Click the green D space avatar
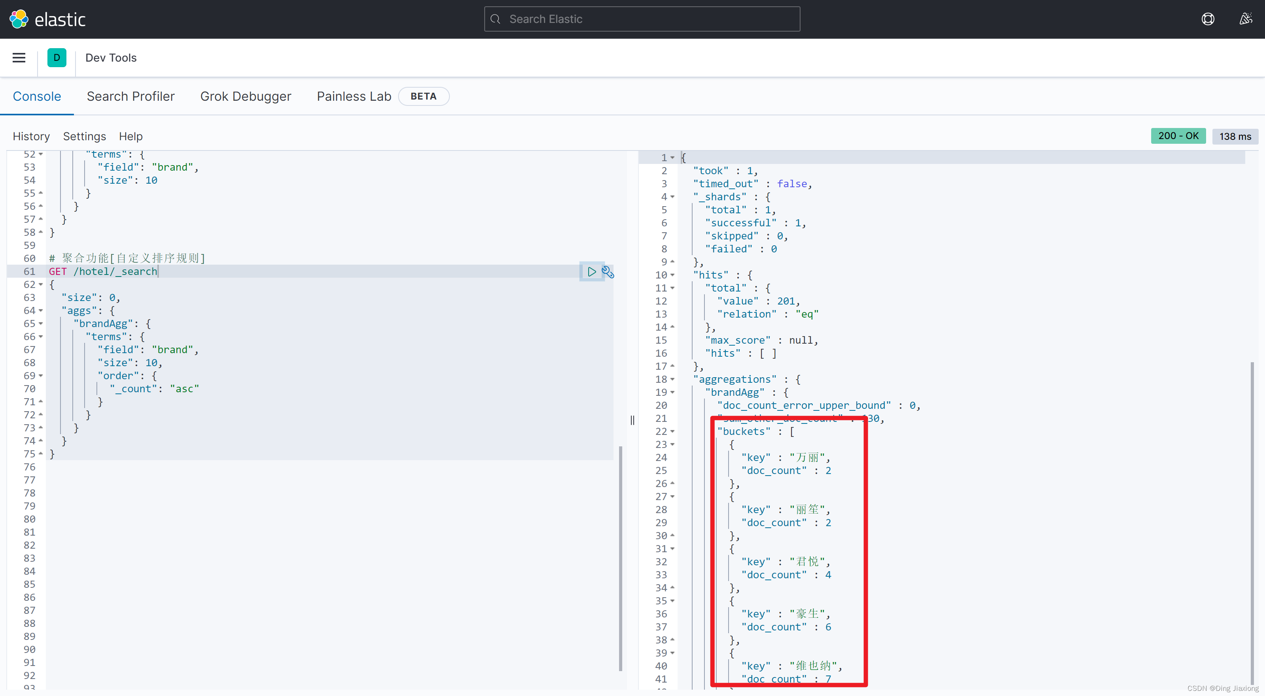 click(57, 58)
